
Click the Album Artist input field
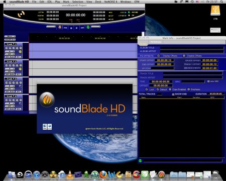point(192,51)
